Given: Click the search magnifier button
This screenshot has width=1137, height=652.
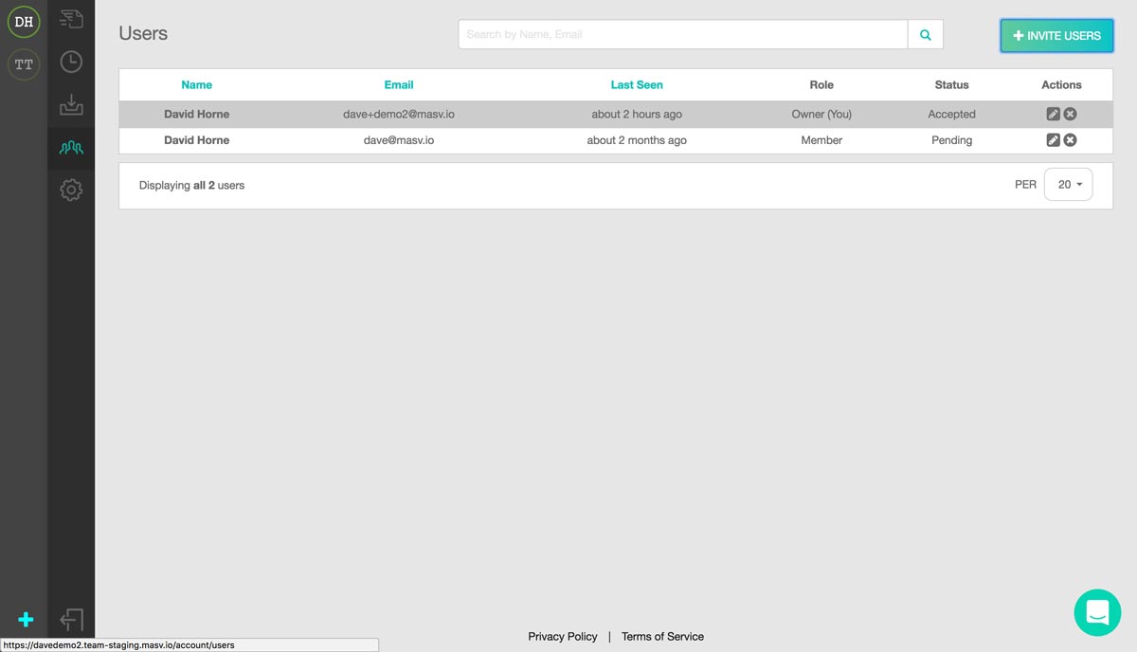Looking at the screenshot, I should [926, 35].
